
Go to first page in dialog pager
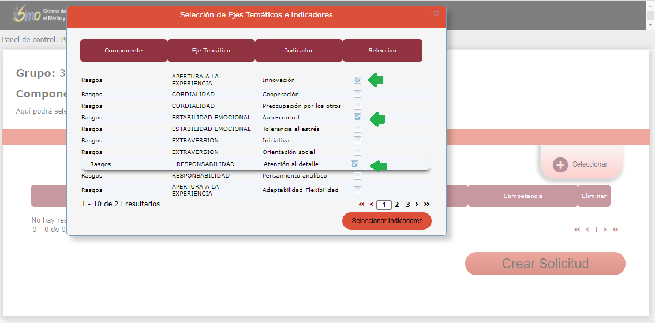pos(362,204)
